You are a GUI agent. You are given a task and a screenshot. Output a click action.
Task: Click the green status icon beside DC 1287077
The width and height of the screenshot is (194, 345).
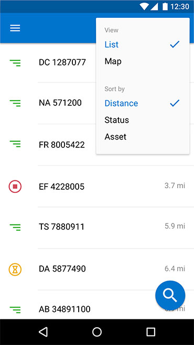tap(15, 63)
